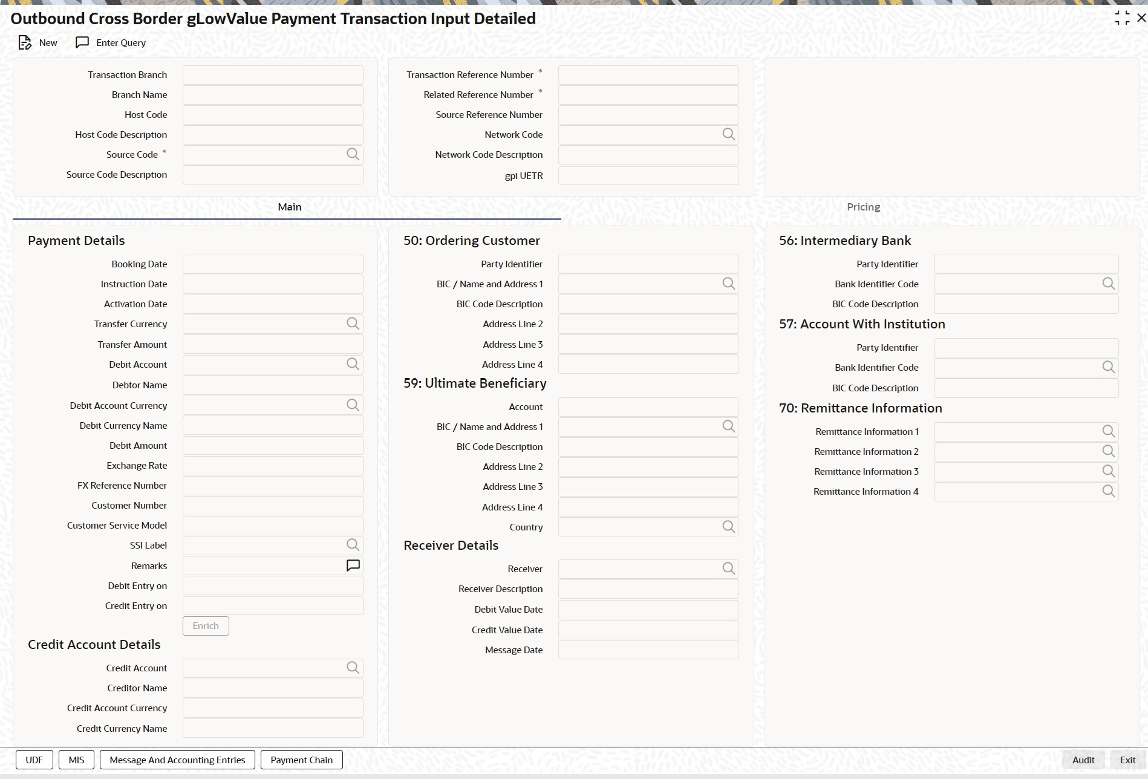Open Message And Accounting Entries
The image size is (1148, 779).
coord(177,760)
